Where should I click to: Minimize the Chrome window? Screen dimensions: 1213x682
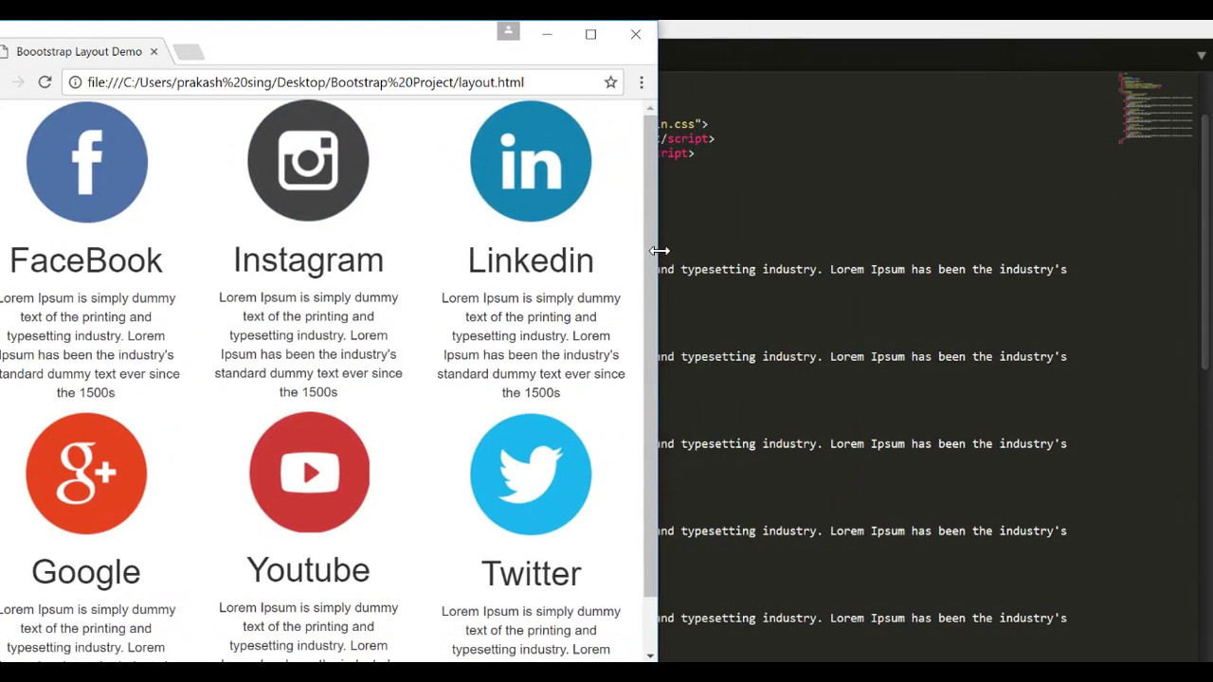click(x=547, y=34)
